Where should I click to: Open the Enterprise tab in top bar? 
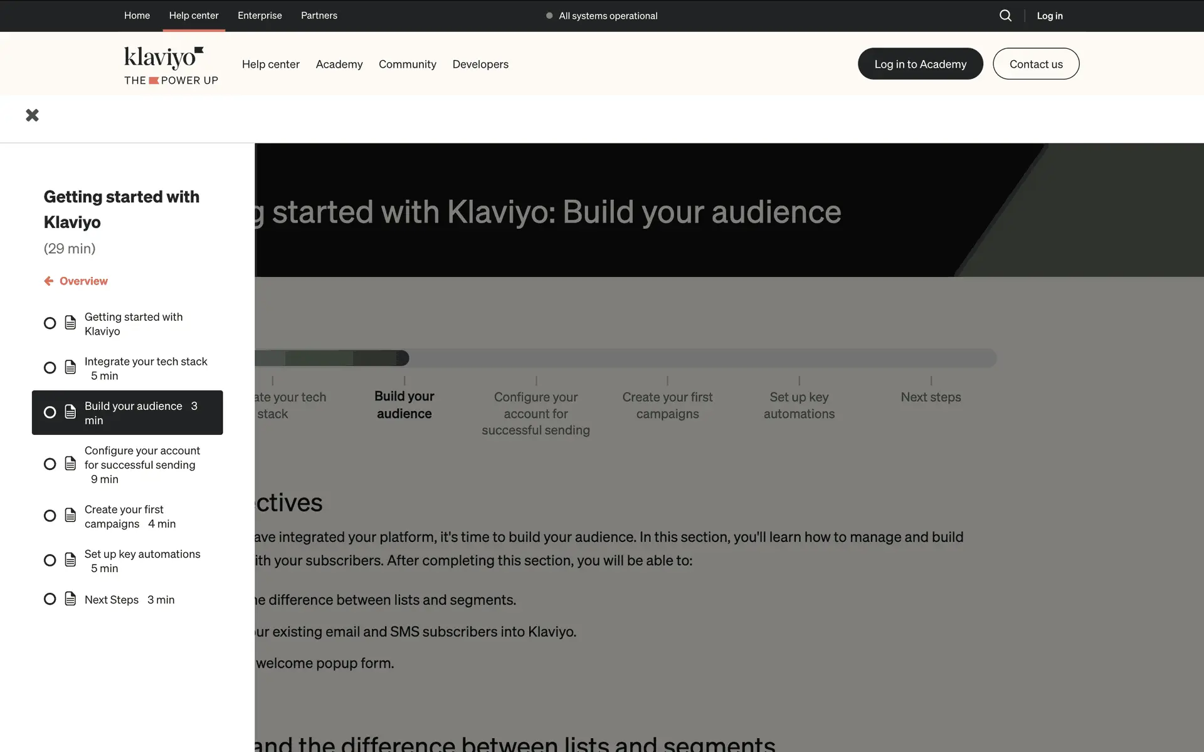(260, 16)
